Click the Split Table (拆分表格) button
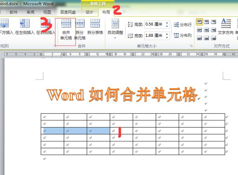This screenshot has height=175, width=238. [x=95, y=27]
